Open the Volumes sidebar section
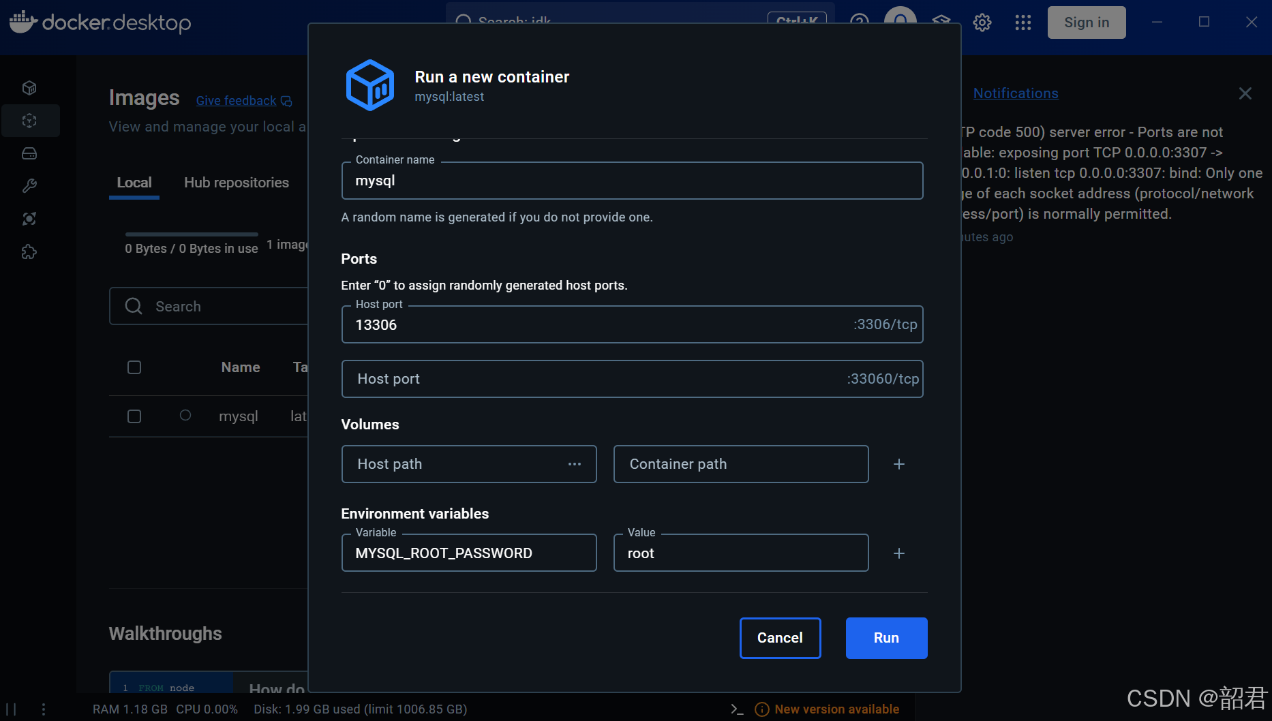 (x=29, y=153)
